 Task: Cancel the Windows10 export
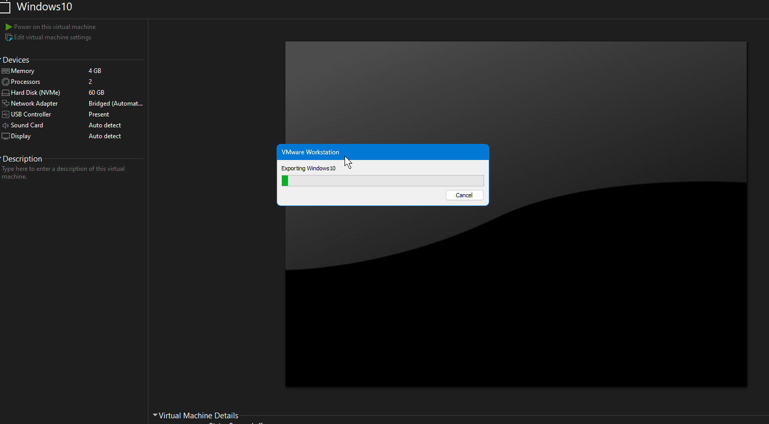(464, 195)
